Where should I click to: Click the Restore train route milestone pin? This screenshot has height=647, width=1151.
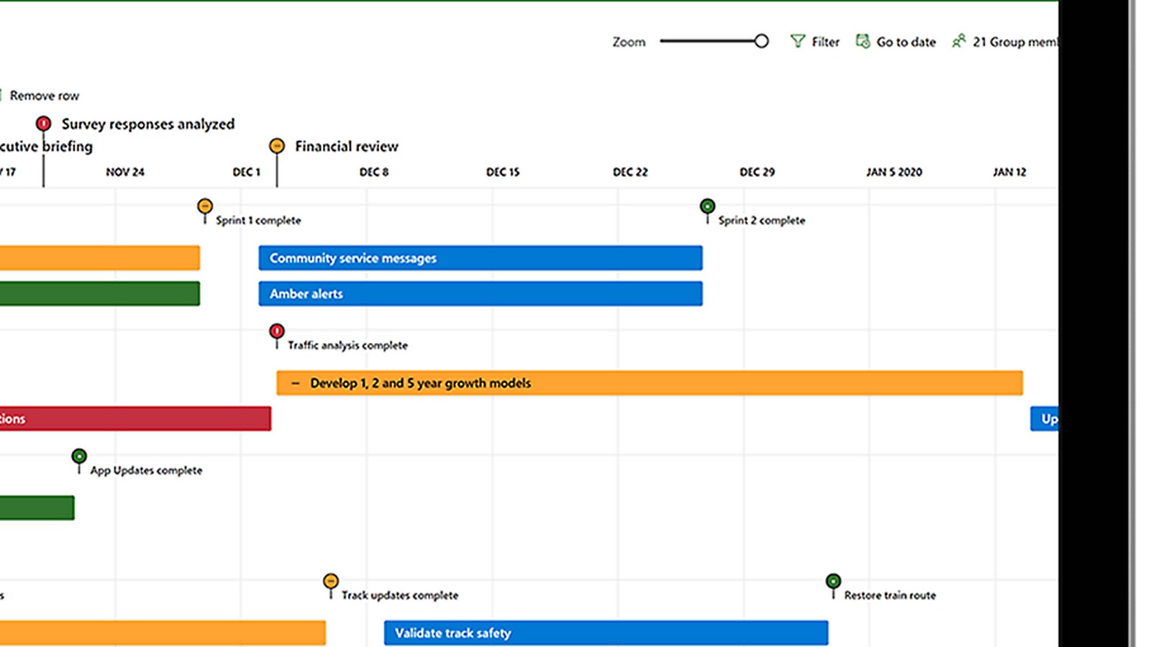(833, 581)
